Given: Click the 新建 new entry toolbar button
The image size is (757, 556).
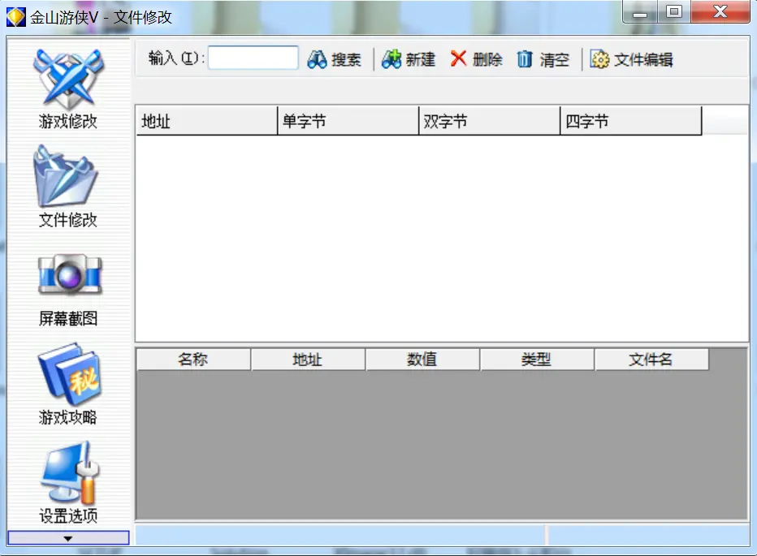Looking at the screenshot, I should 409,59.
